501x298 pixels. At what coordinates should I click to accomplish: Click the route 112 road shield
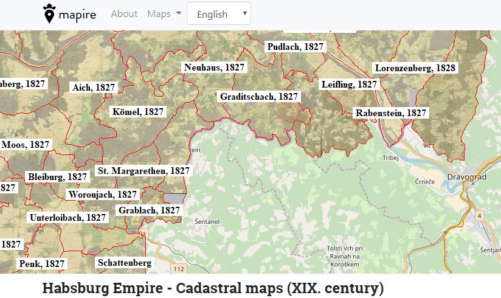(178, 268)
